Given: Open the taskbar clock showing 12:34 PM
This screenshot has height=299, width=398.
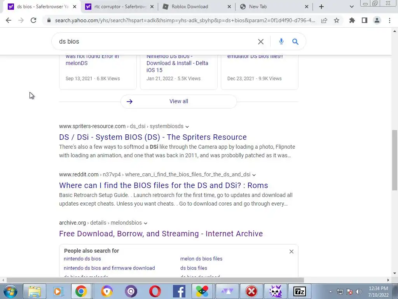Looking at the screenshot, I should [378, 292].
